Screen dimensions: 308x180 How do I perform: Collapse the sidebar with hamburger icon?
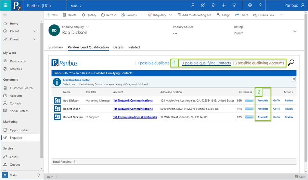(5, 15)
